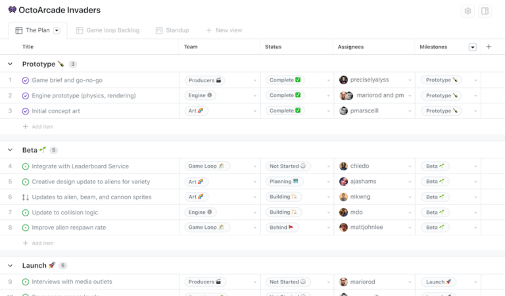Screen dimensions: 505x296
Task: Click mdo avatar
Action: pos(343,212)
